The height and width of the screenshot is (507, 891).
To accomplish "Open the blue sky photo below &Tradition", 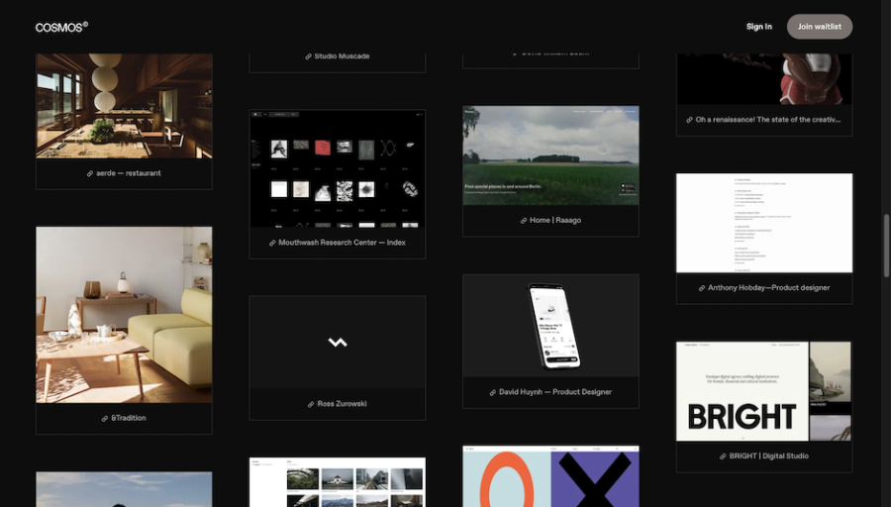I will tap(124, 489).
